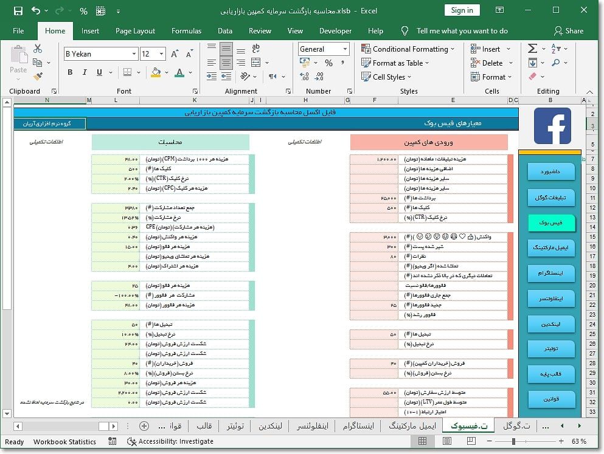Click the تبلیغات گوگل sidebar button

pos(551,198)
